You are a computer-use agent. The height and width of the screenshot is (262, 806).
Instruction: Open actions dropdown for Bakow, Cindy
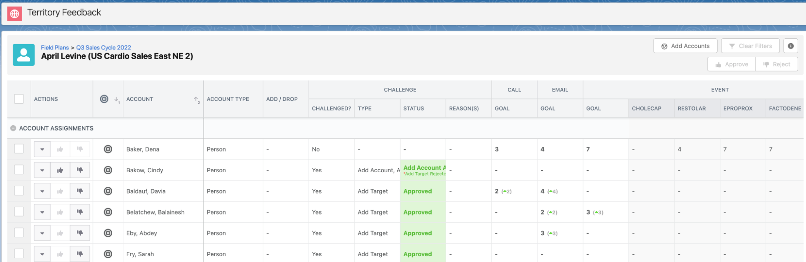point(42,170)
